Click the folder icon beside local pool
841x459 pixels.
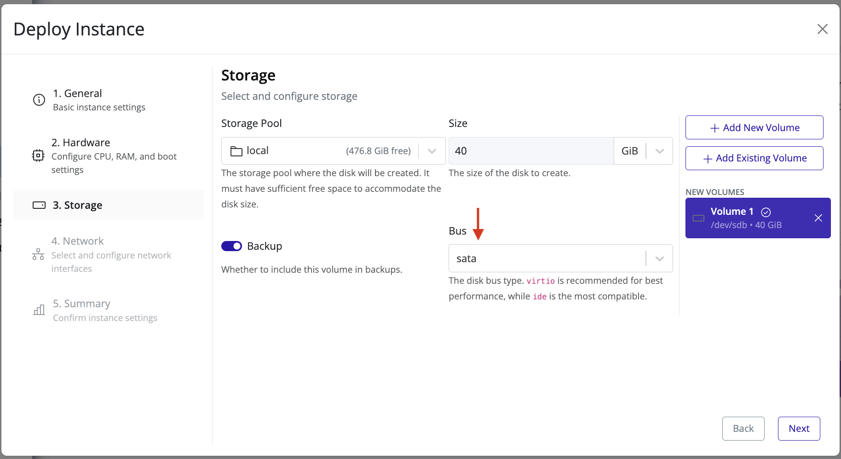click(236, 151)
